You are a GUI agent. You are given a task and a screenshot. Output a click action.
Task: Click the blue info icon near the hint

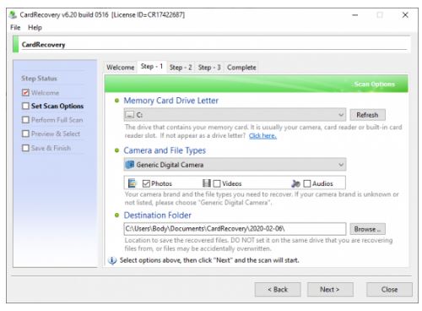coord(112,260)
